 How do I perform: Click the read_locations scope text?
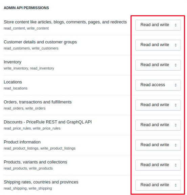(x=16, y=88)
